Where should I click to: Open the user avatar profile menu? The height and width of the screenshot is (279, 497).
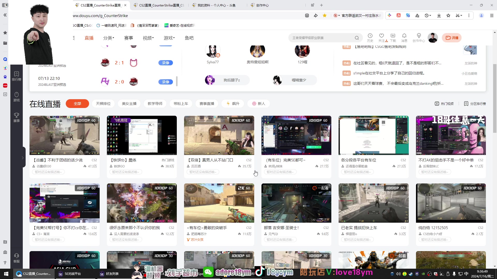[x=433, y=38]
